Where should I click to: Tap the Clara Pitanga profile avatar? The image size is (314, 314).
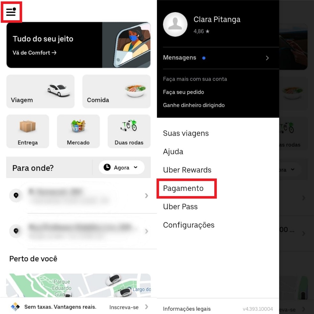point(175,25)
